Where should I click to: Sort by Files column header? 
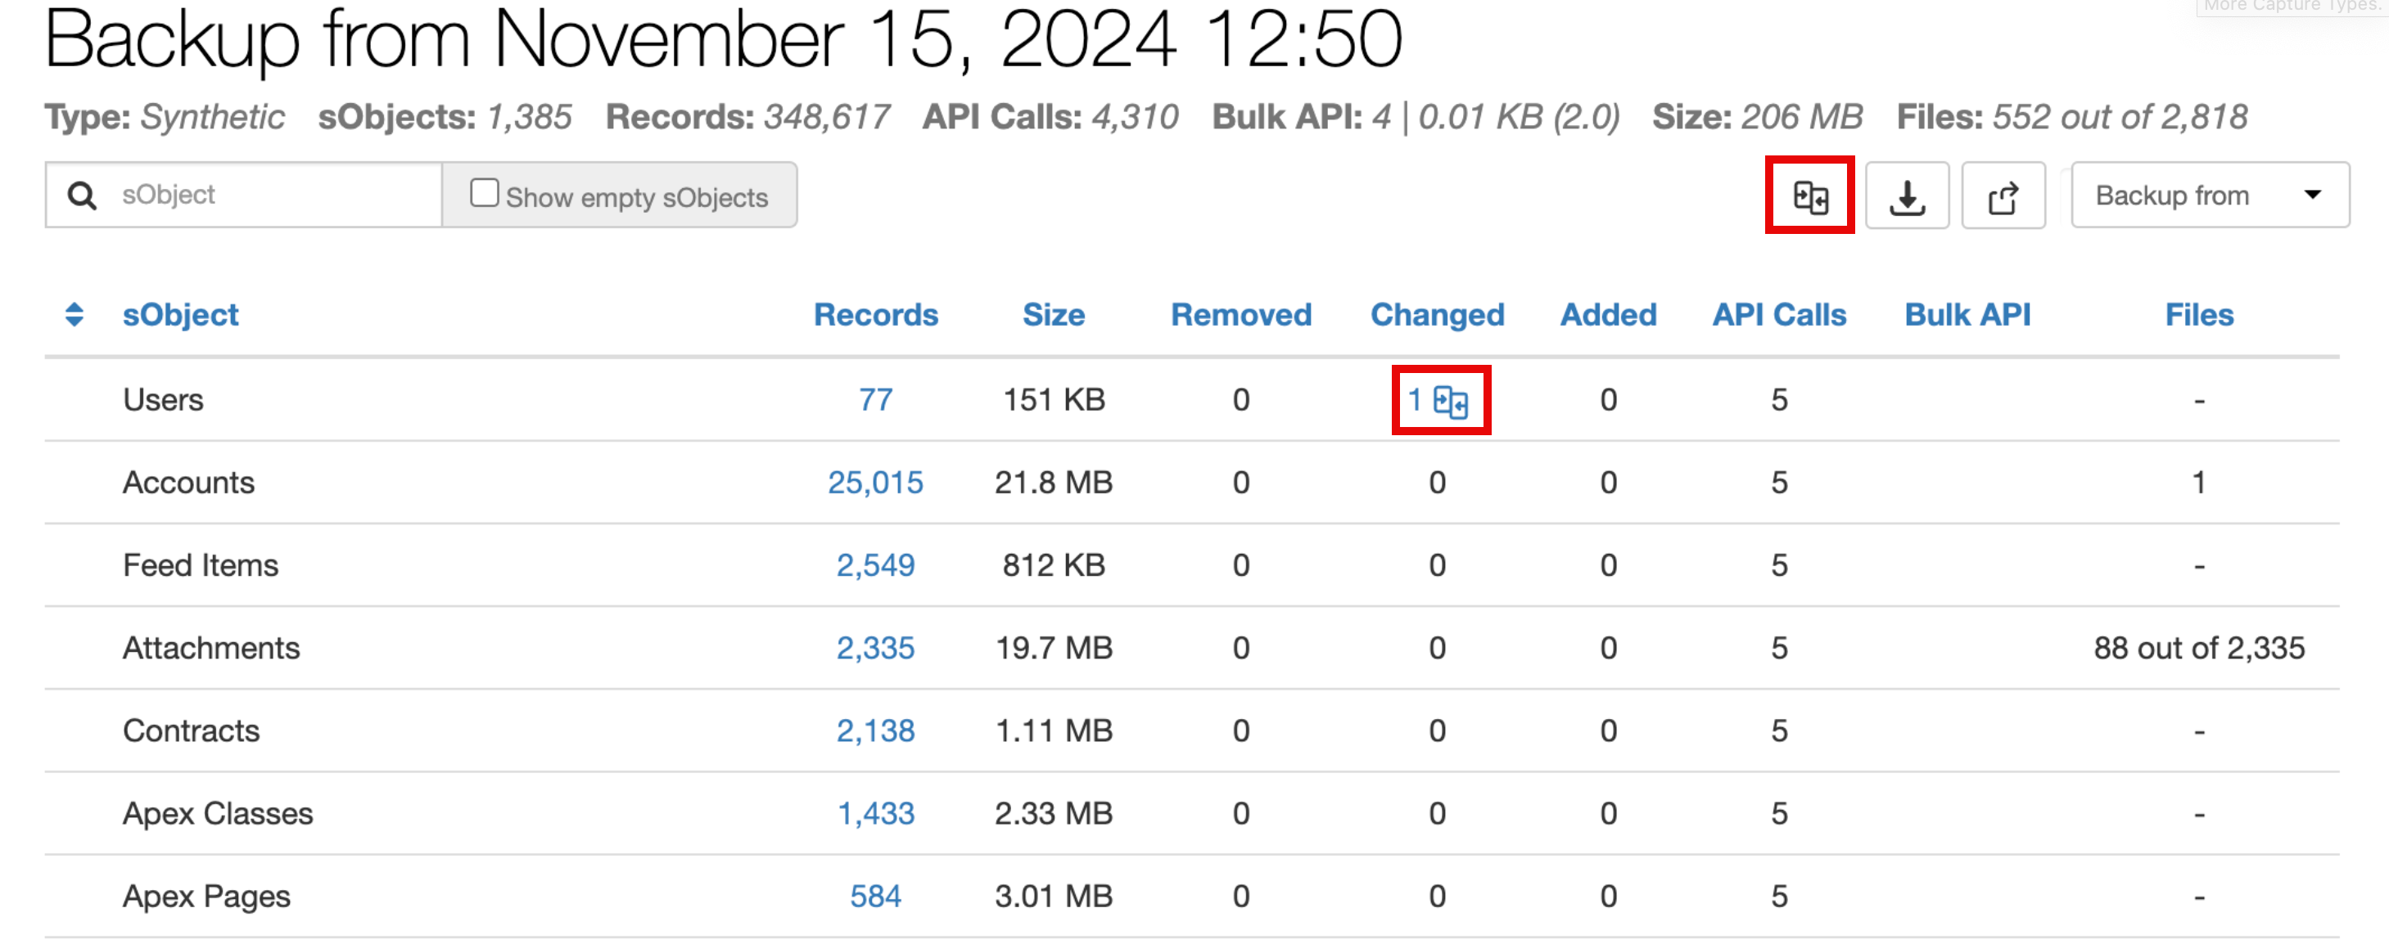click(2199, 314)
